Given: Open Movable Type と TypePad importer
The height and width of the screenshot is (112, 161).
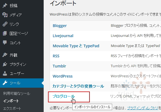Looking at the screenshot, I should coord(76,46).
